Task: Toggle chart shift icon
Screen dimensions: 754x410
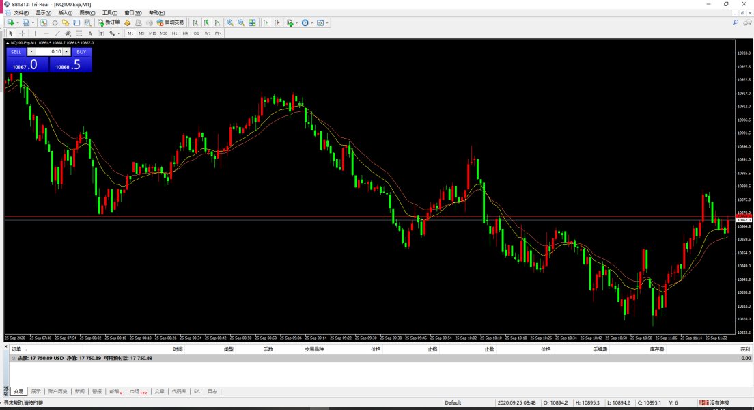Action: point(277,23)
